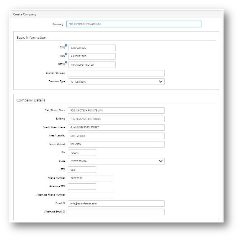This screenshot has width=240, height=239.
Task: Open the Deductor Type dropdown
Action: click(x=116, y=81)
